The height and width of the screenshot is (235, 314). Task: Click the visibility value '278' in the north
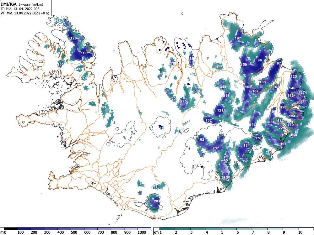click(172, 63)
